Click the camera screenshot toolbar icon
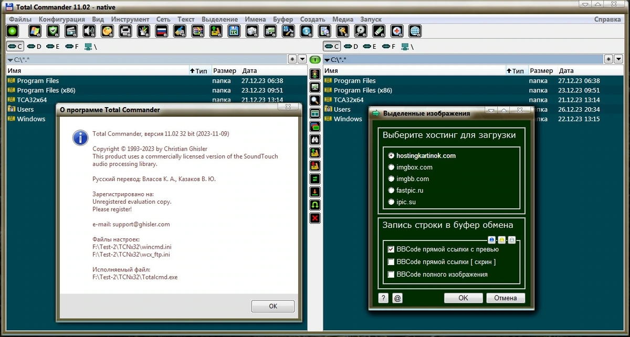Image resolution: width=630 pixels, height=337 pixels. point(252,31)
